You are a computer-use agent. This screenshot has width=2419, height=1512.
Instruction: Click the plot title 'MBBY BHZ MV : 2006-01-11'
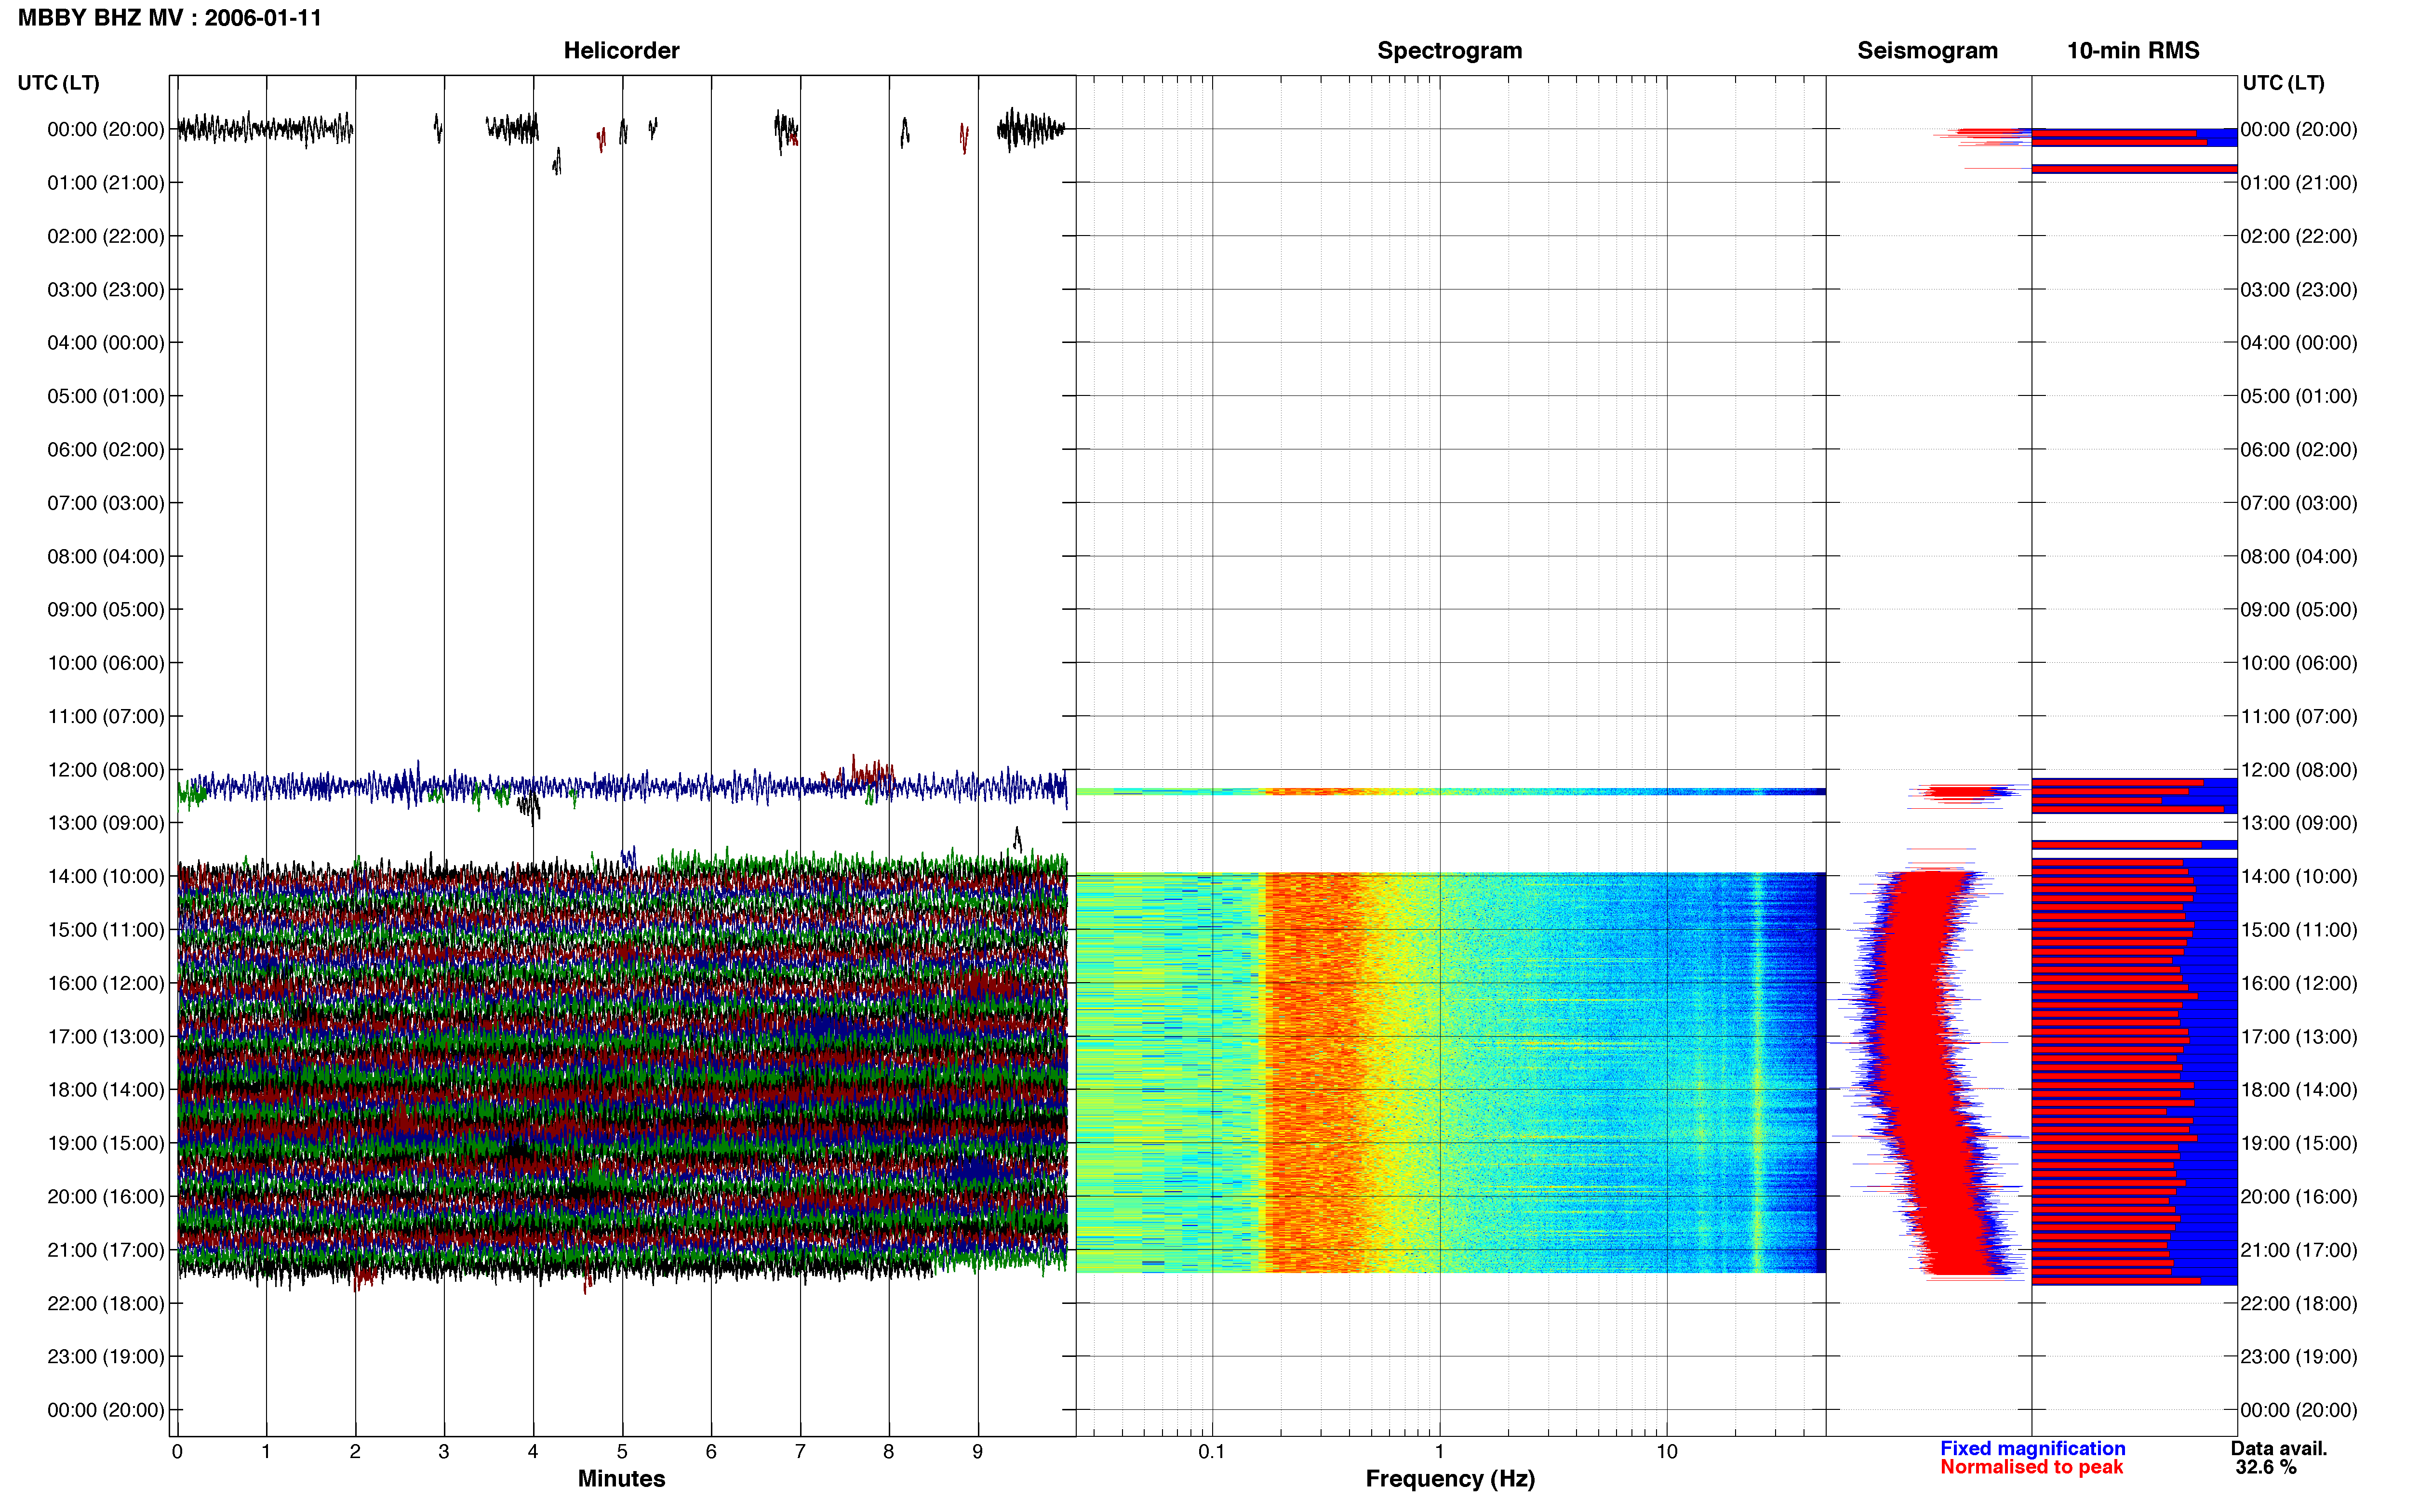[170, 18]
